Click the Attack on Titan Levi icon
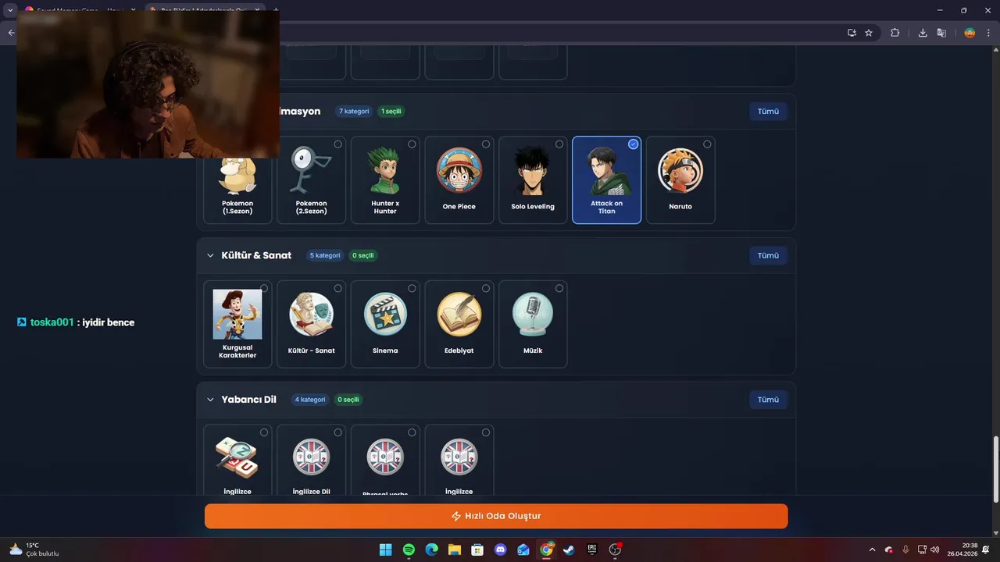 607,170
